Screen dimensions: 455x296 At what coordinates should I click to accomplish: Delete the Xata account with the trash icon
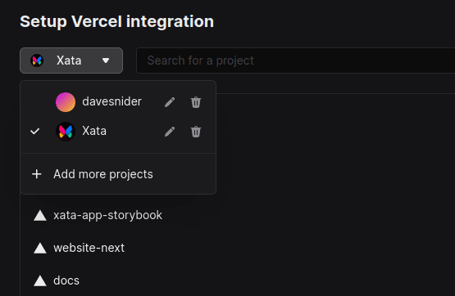196,132
